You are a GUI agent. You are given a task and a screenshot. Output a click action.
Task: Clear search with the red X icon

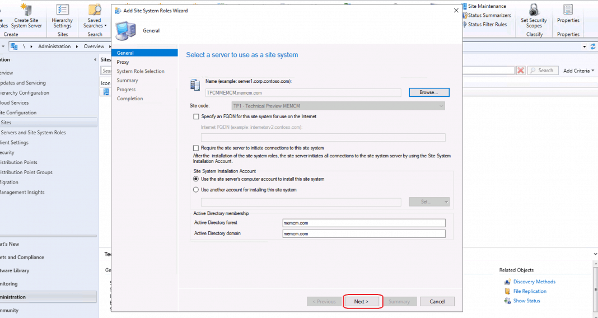[x=521, y=71]
